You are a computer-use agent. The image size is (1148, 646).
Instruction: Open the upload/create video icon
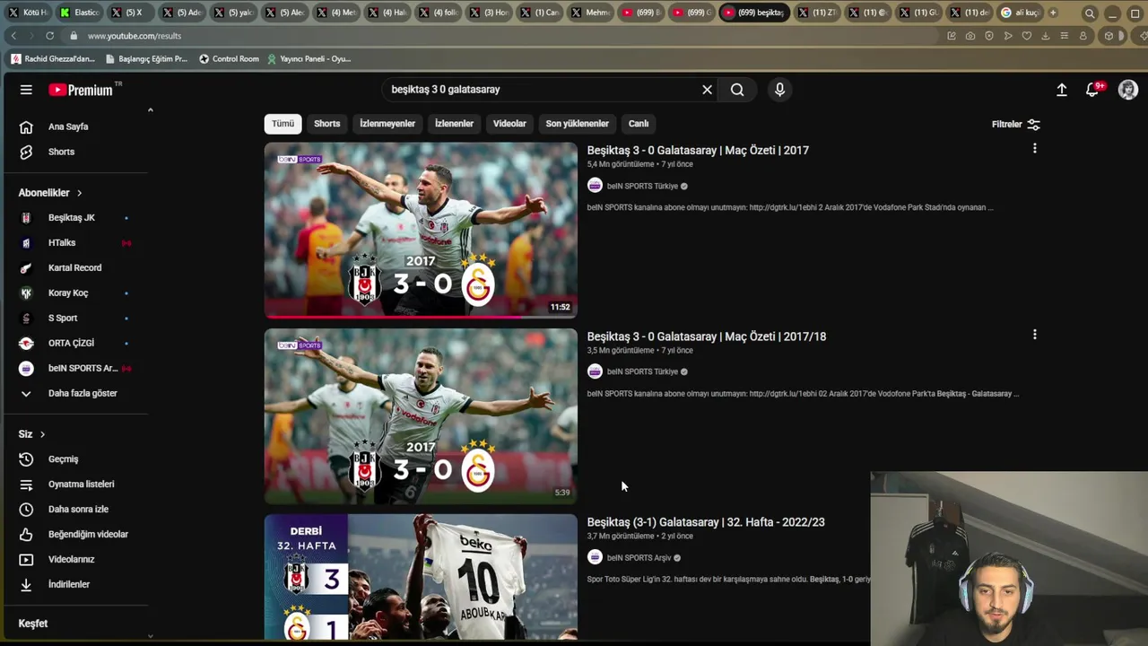(x=1061, y=90)
